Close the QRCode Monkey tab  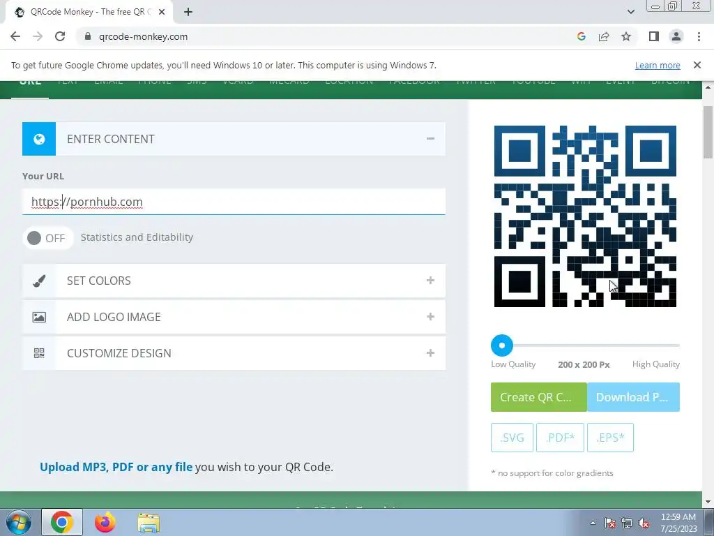tap(162, 12)
